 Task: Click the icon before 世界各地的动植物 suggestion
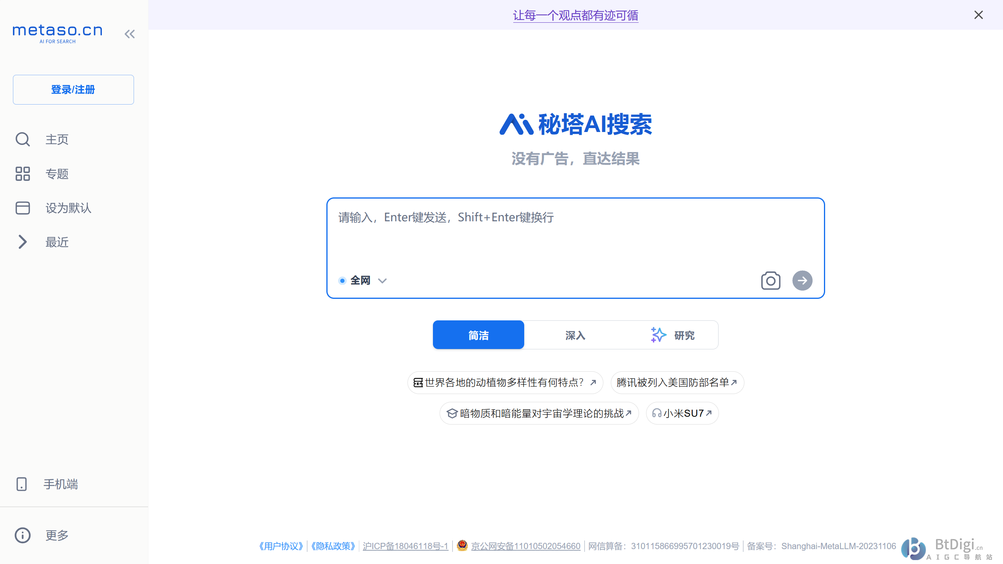418,382
